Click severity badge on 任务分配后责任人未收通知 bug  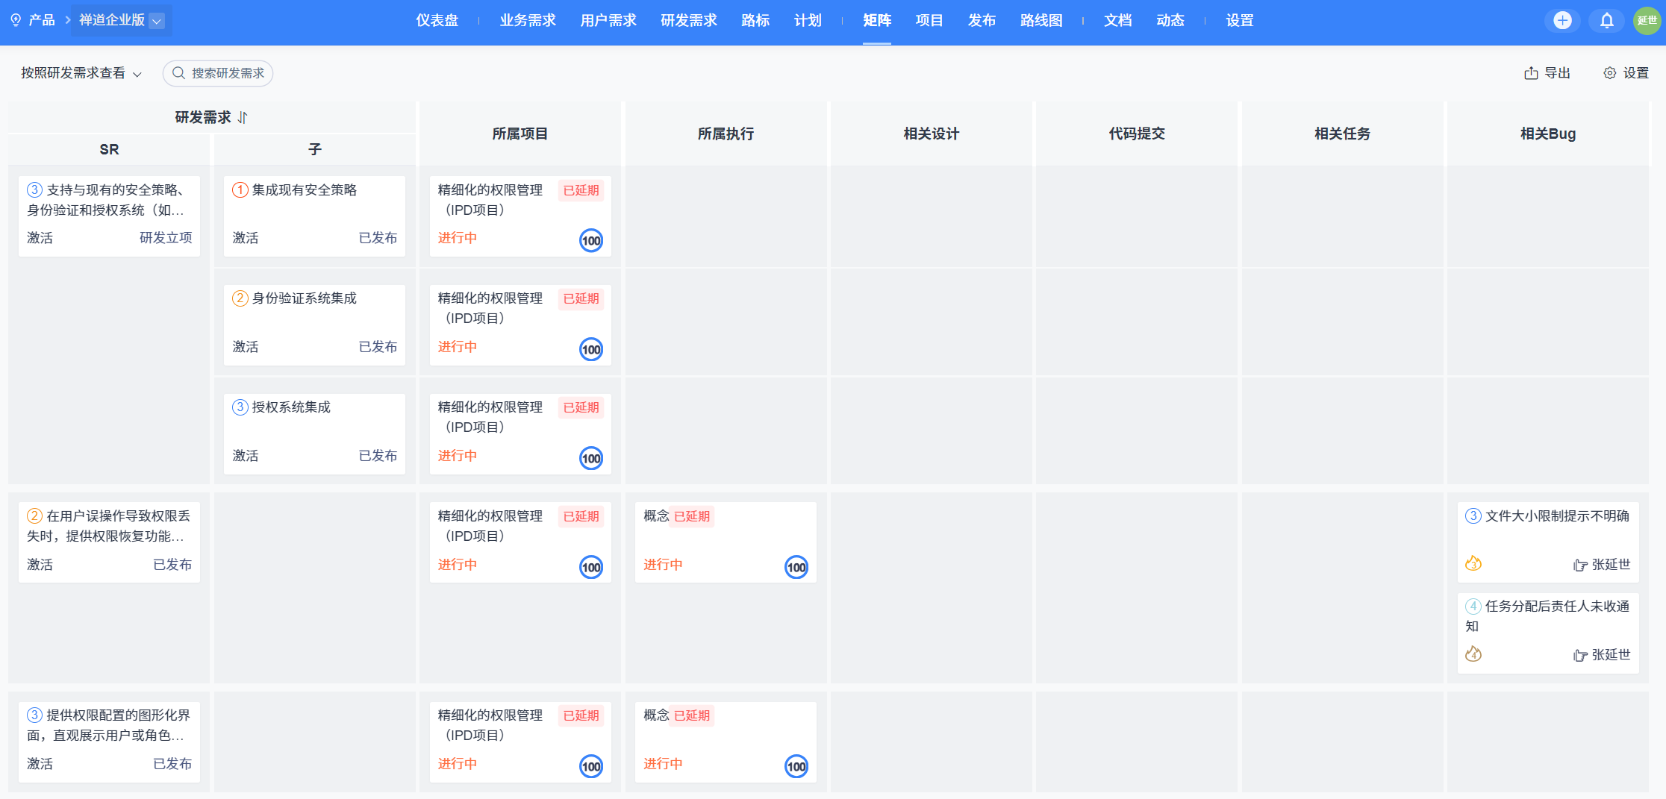click(1473, 607)
